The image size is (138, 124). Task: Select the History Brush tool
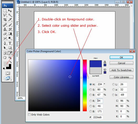coord(10,29)
